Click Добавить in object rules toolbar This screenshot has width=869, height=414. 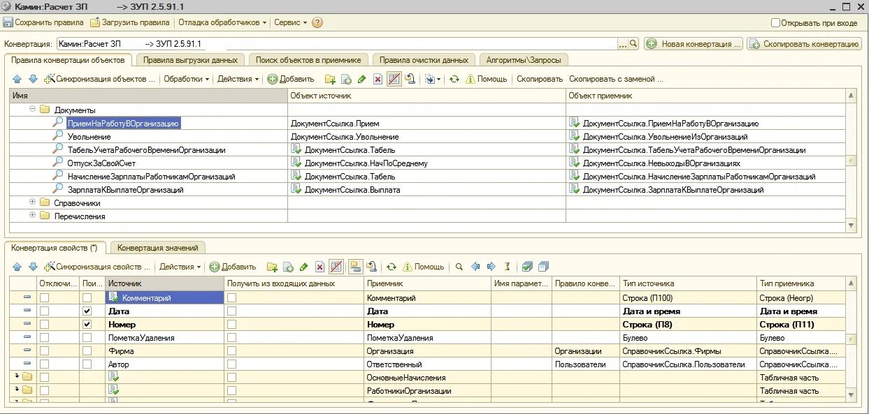coord(291,79)
